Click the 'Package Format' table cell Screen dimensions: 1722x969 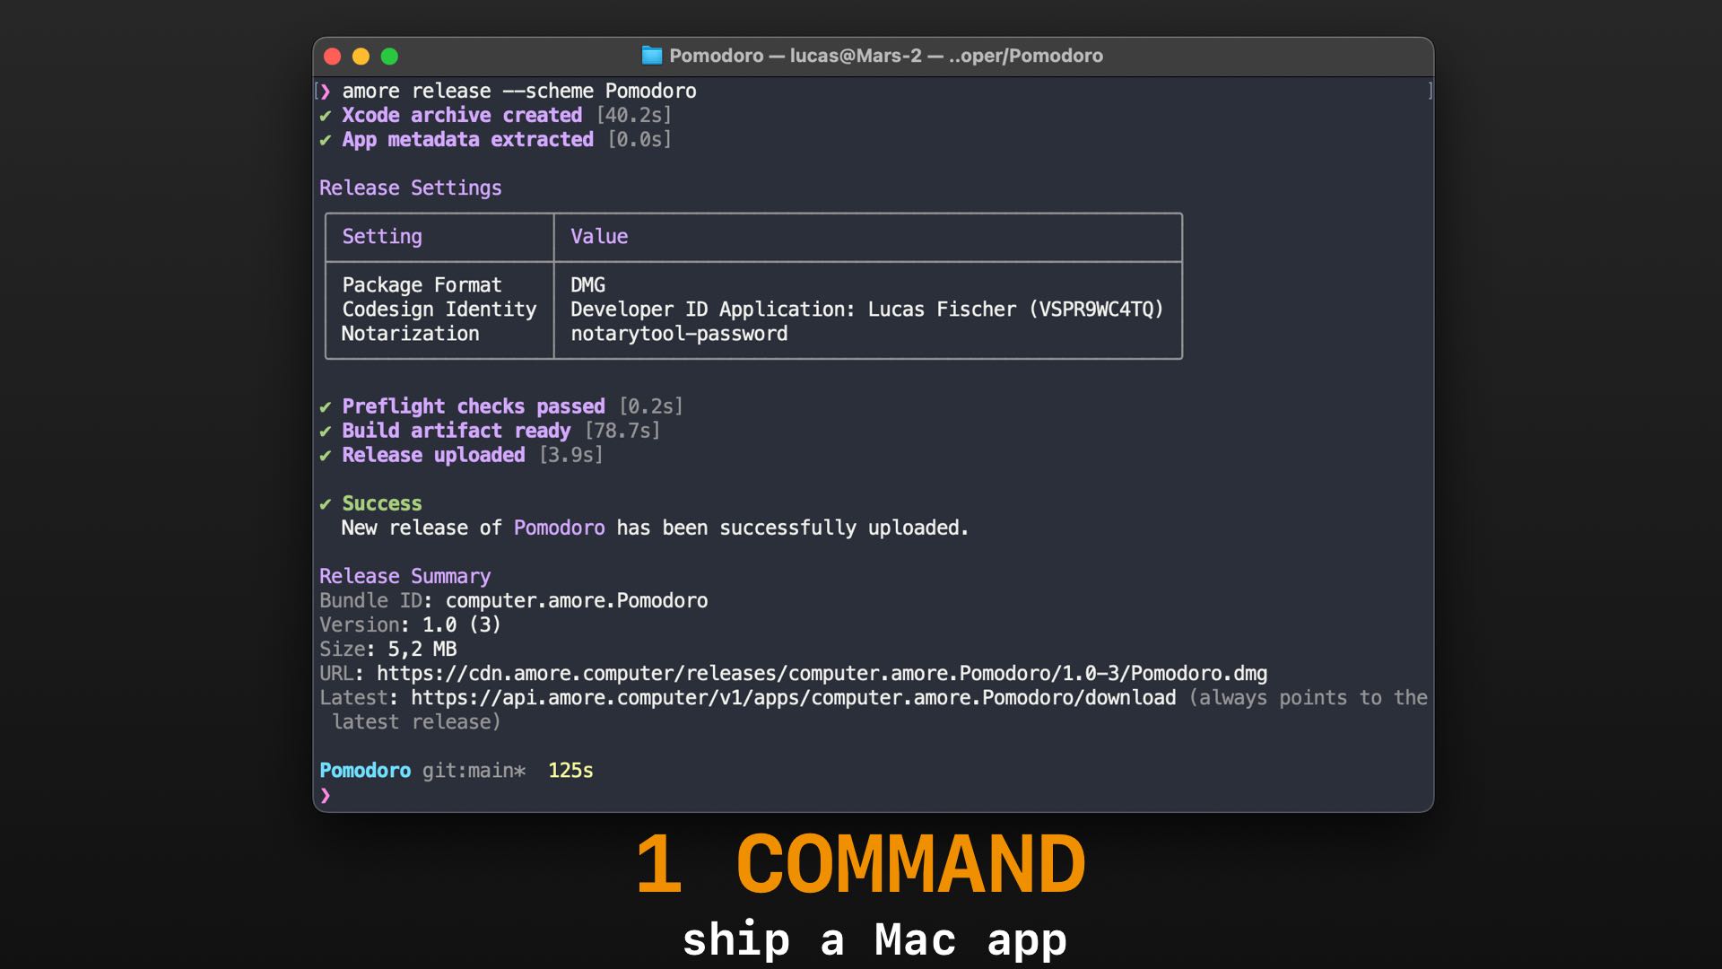(x=422, y=284)
